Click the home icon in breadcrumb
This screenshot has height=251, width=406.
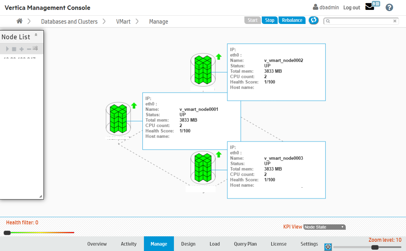[19, 21]
